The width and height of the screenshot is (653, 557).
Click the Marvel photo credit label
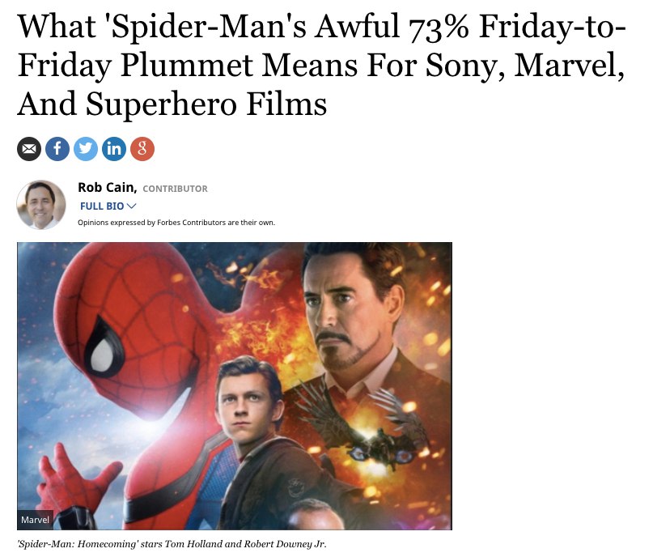[35, 519]
